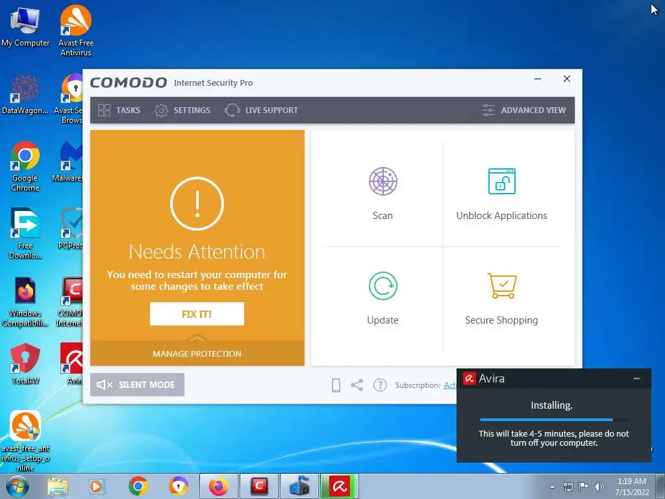Screen dimensions: 665x499
Task: Select Windows Compatibility file on desktop
Action: click(x=25, y=301)
